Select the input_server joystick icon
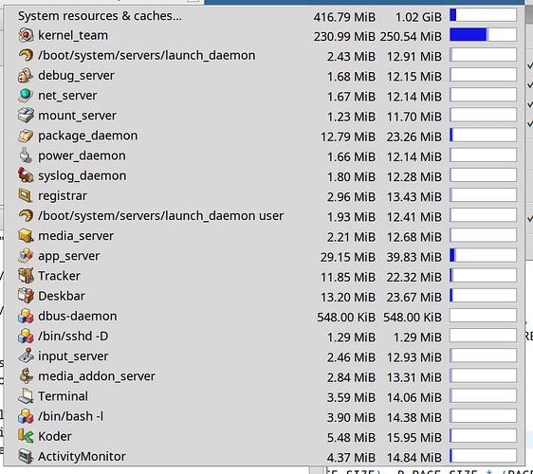Image resolution: width=533 pixels, height=474 pixels. [26, 356]
